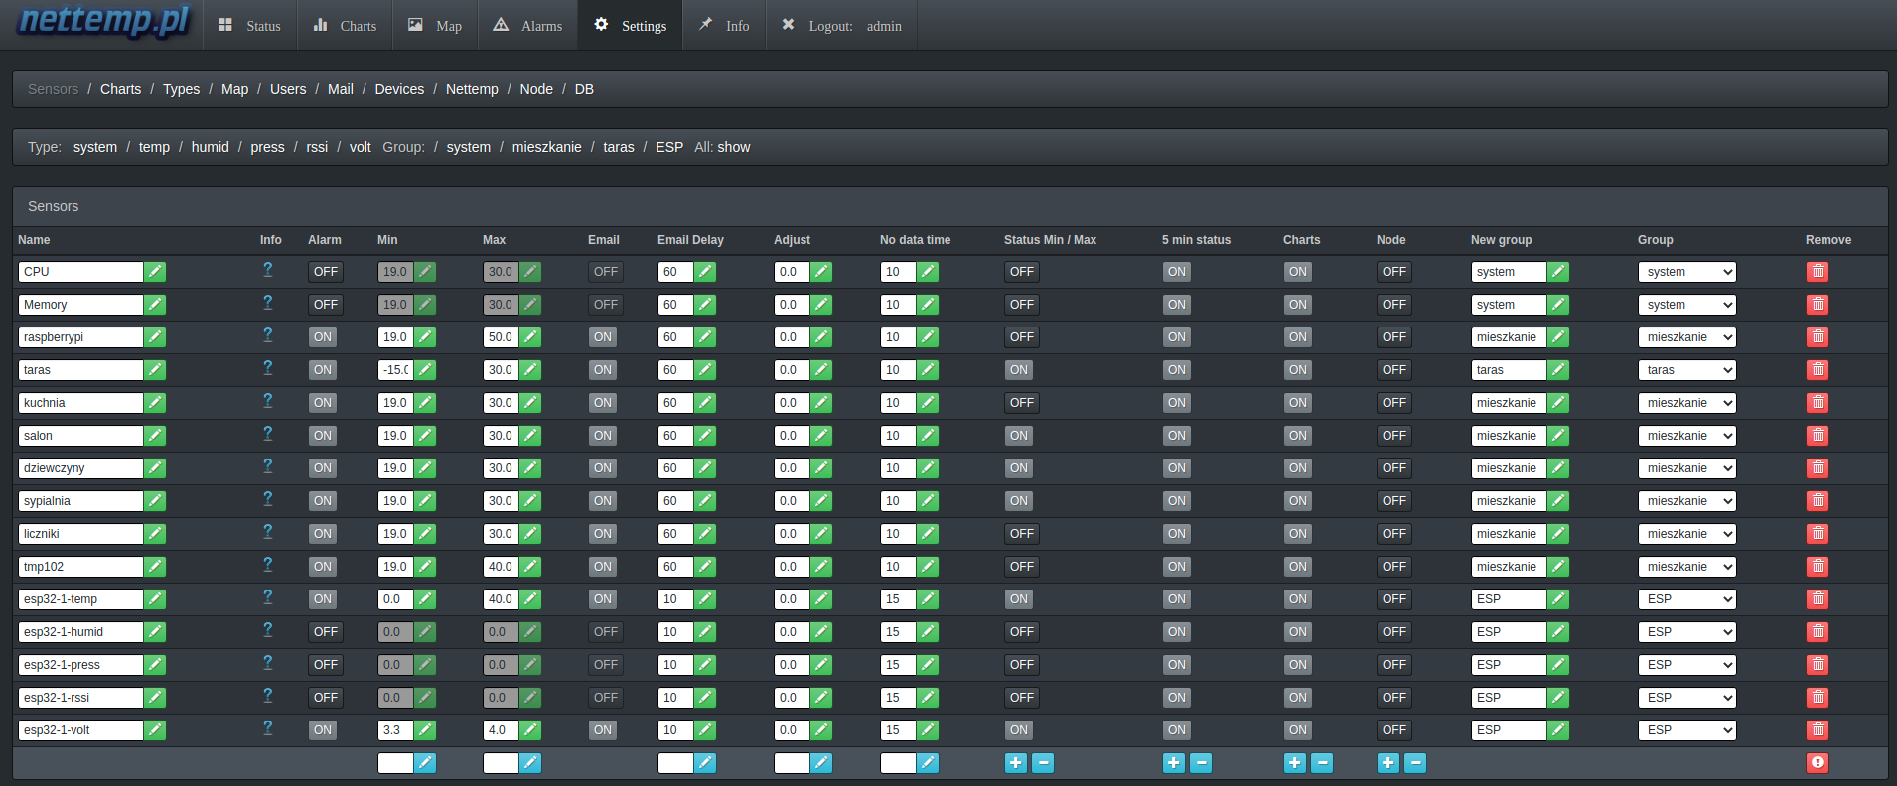Click the info question mark for raspberrypi
Viewport: 1897px width, 786px height.
267,335
